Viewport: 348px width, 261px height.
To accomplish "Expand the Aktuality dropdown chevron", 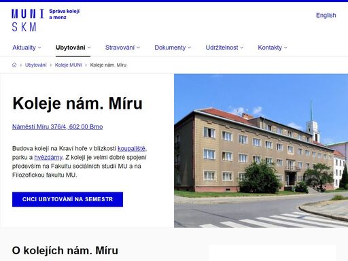I will pos(39,48).
